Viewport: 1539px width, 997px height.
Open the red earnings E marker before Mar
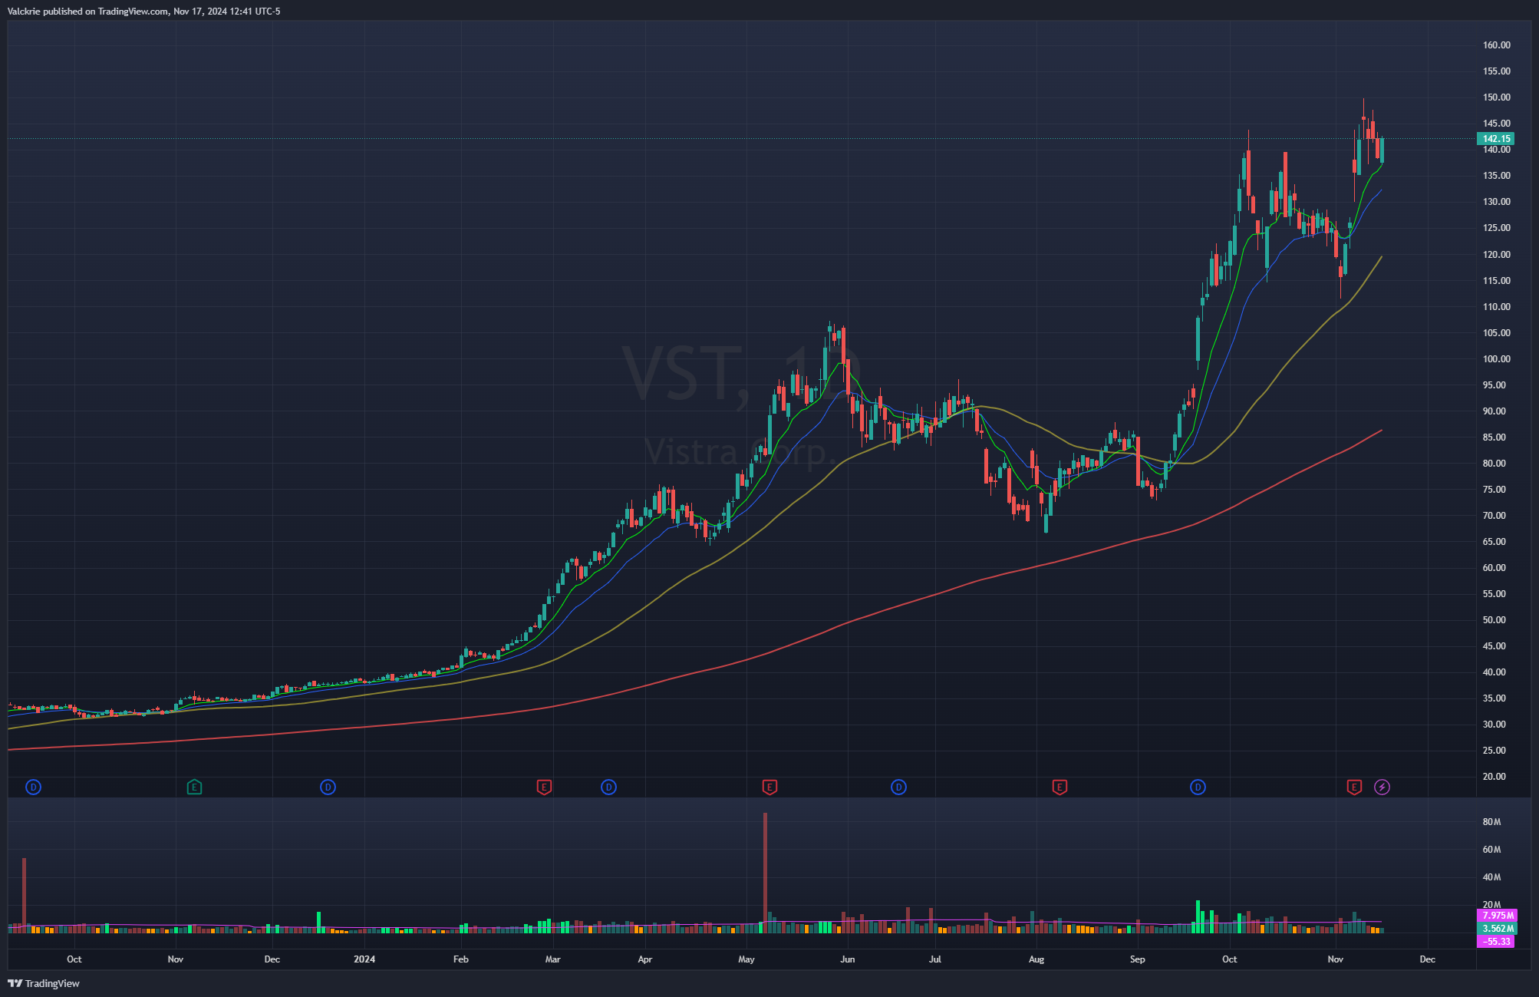(544, 787)
